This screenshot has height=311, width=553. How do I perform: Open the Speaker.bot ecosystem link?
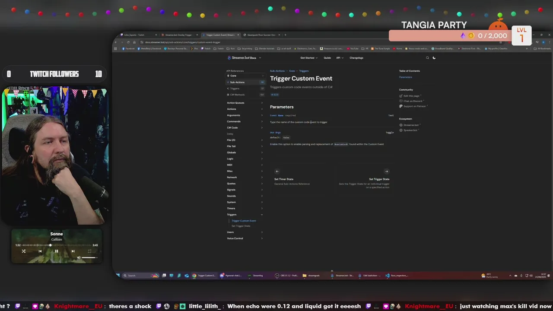click(409, 130)
